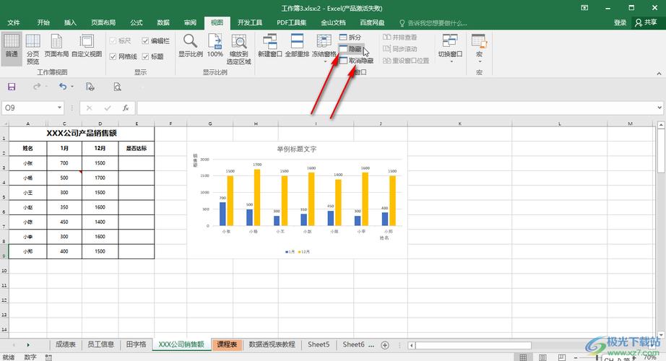The image size is (666, 361).
Task: Click the horizontal scrollbar left arrow
Action: tap(412, 345)
